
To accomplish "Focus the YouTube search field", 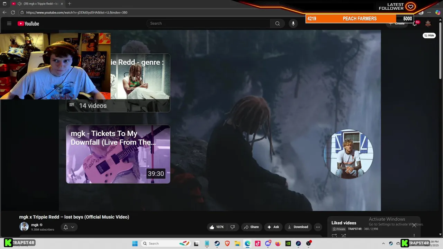I will coord(209,24).
